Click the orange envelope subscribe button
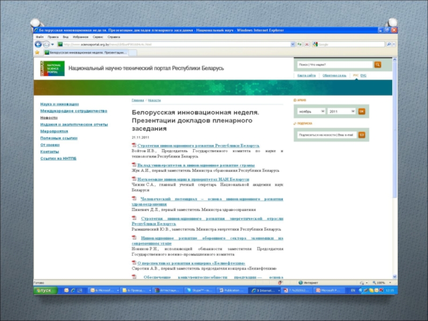The image size is (428, 321). (x=362, y=135)
